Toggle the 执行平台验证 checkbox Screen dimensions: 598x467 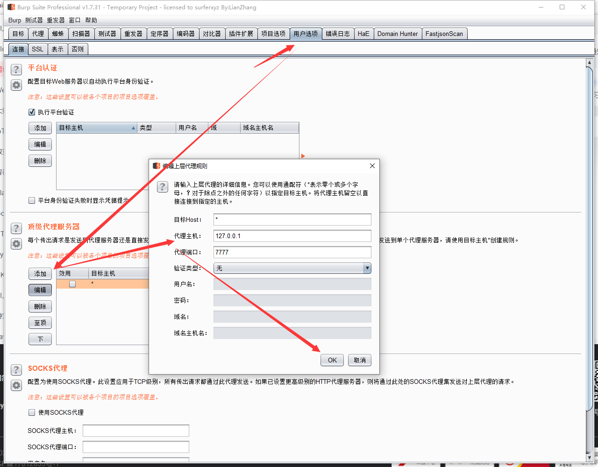click(32, 112)
